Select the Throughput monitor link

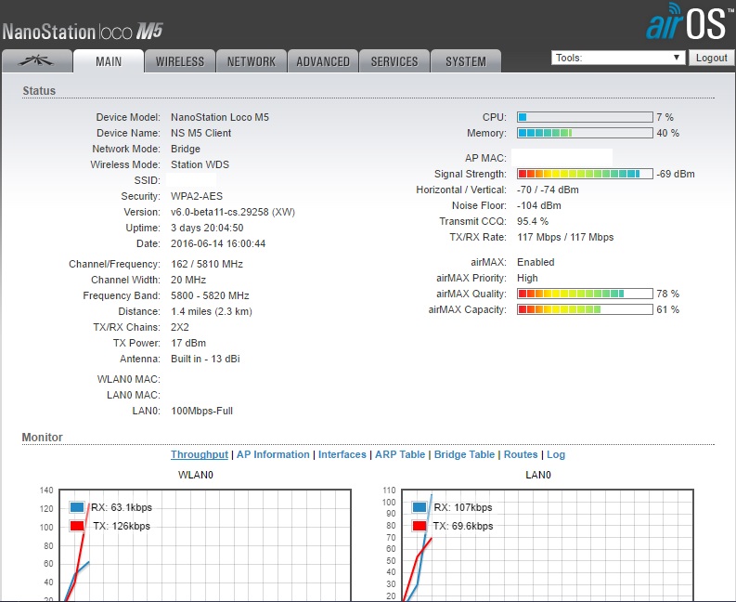point(200,454)
